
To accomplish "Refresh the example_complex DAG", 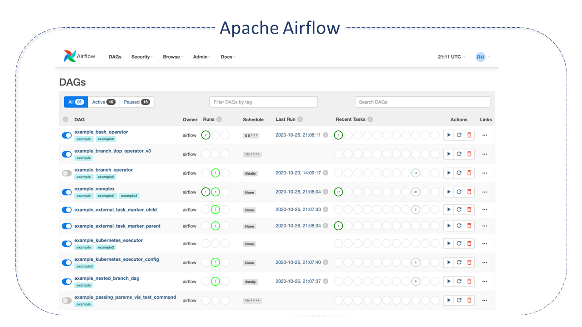I will (x=459, y=192).
